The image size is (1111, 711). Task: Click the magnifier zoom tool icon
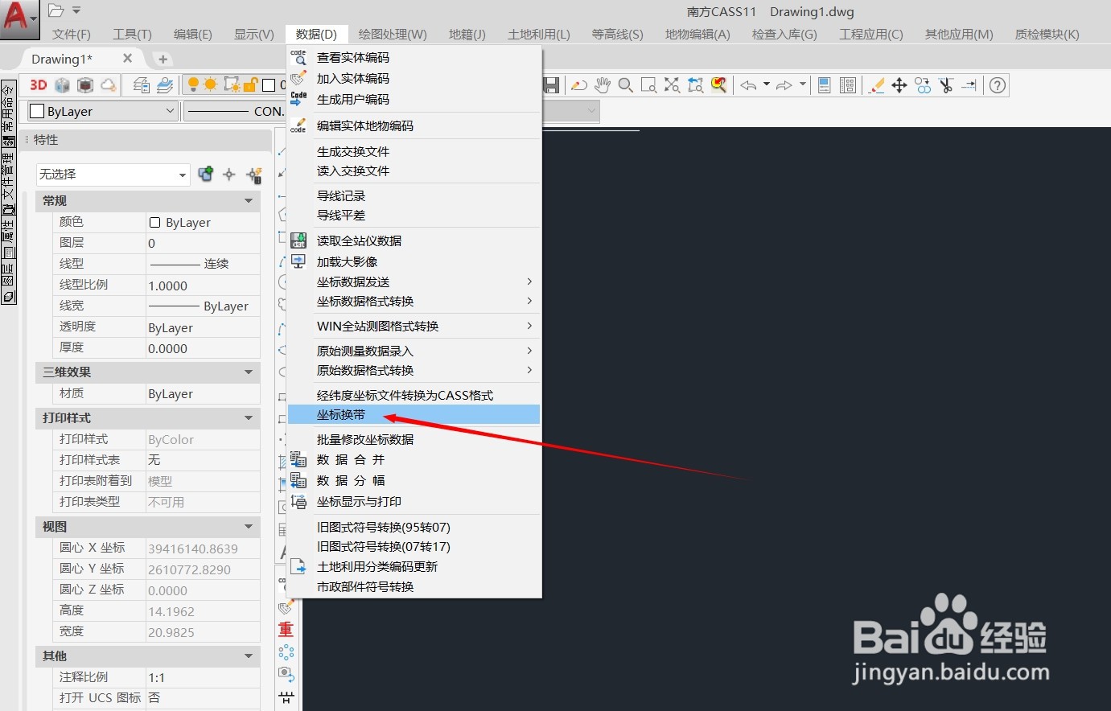tap(625, 85)
